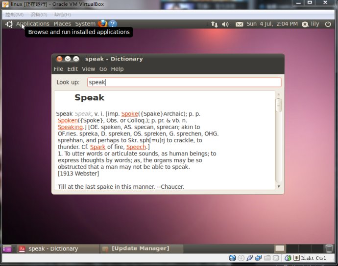Image resolution: width=338 pixels, height=266 pixels.
Task: Follow the Spoken link in definition
Action: click(68, 120)
